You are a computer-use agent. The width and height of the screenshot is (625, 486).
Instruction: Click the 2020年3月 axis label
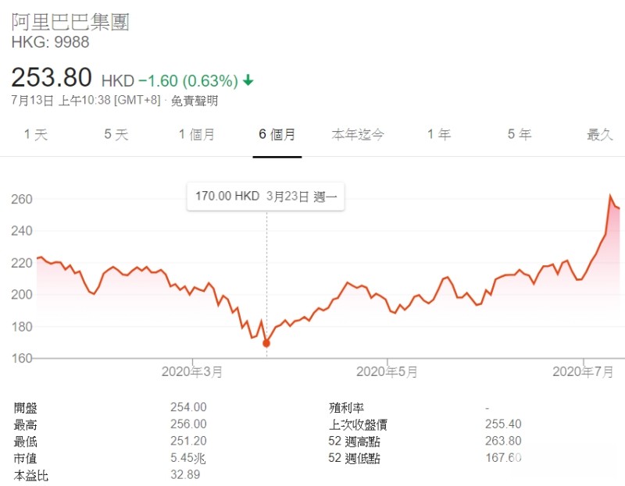[x=191, y=372]
